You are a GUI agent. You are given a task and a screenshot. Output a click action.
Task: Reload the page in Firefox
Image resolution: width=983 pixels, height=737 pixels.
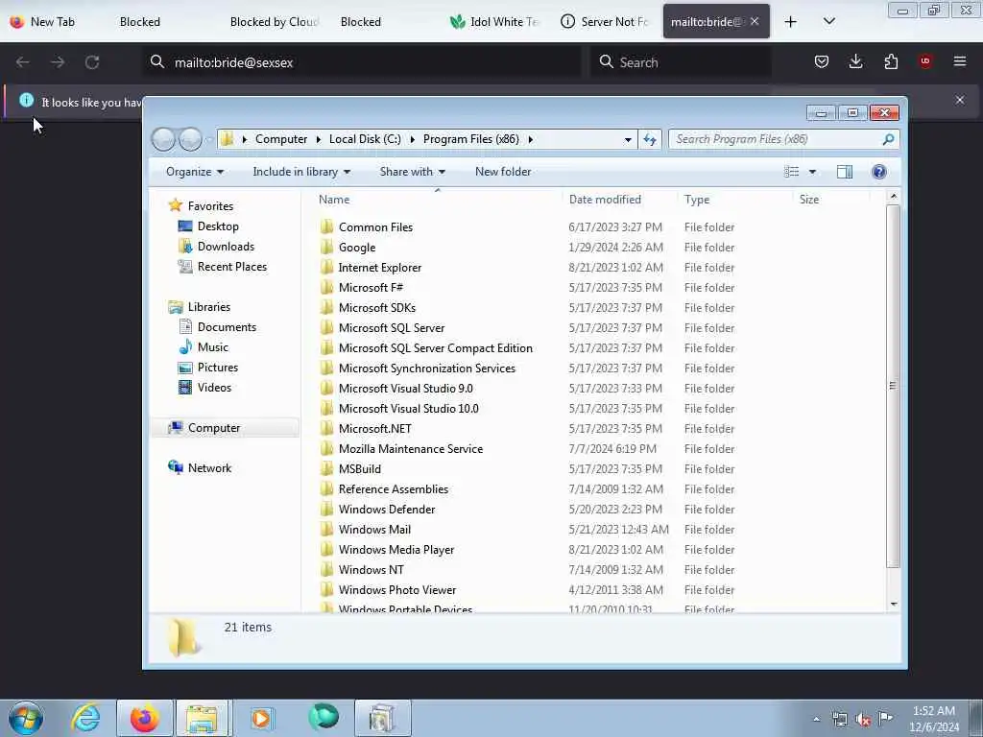[x=92, y=62]
